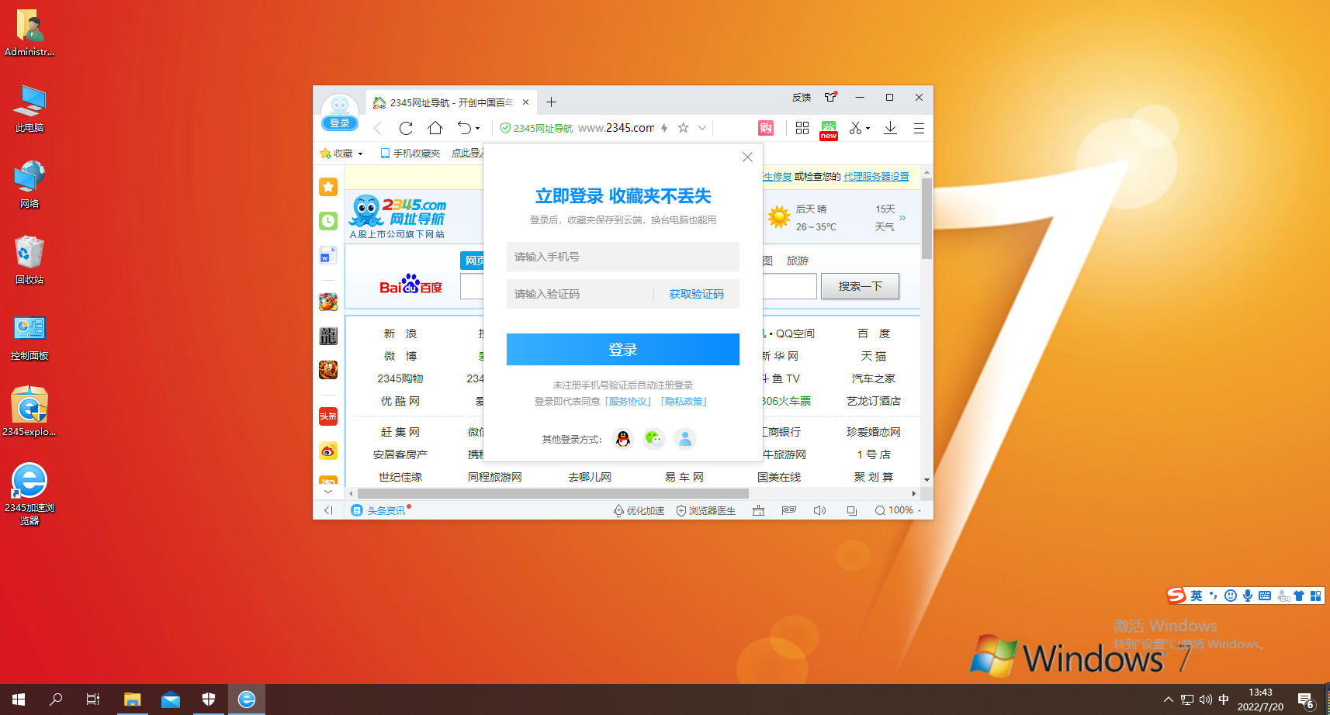The image size is (1330, 715).
Task: Open 手机收藏夹 bookmark
Action: pyautogui.click(x=410, y=154)
